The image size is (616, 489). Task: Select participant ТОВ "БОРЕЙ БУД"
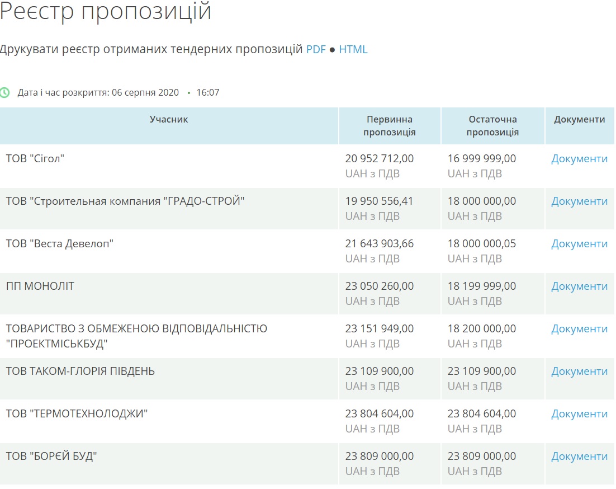tap(51, 456)
